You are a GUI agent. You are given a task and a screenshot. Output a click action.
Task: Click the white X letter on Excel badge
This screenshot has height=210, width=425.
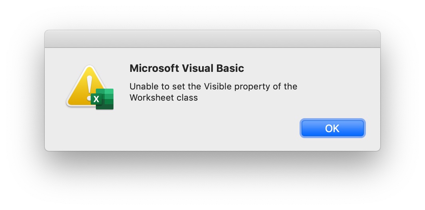click(96, 99)
